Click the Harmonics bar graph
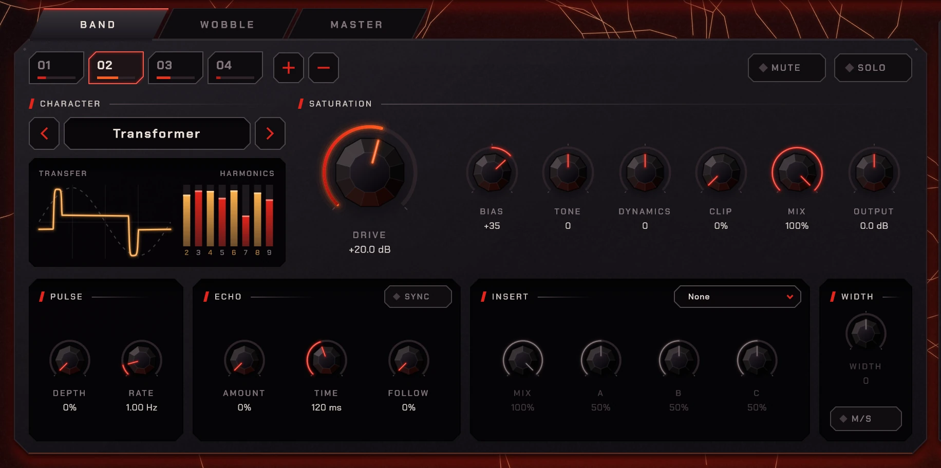Image resolution: width=941 pixels, height=468 pixels. [228, 220]
